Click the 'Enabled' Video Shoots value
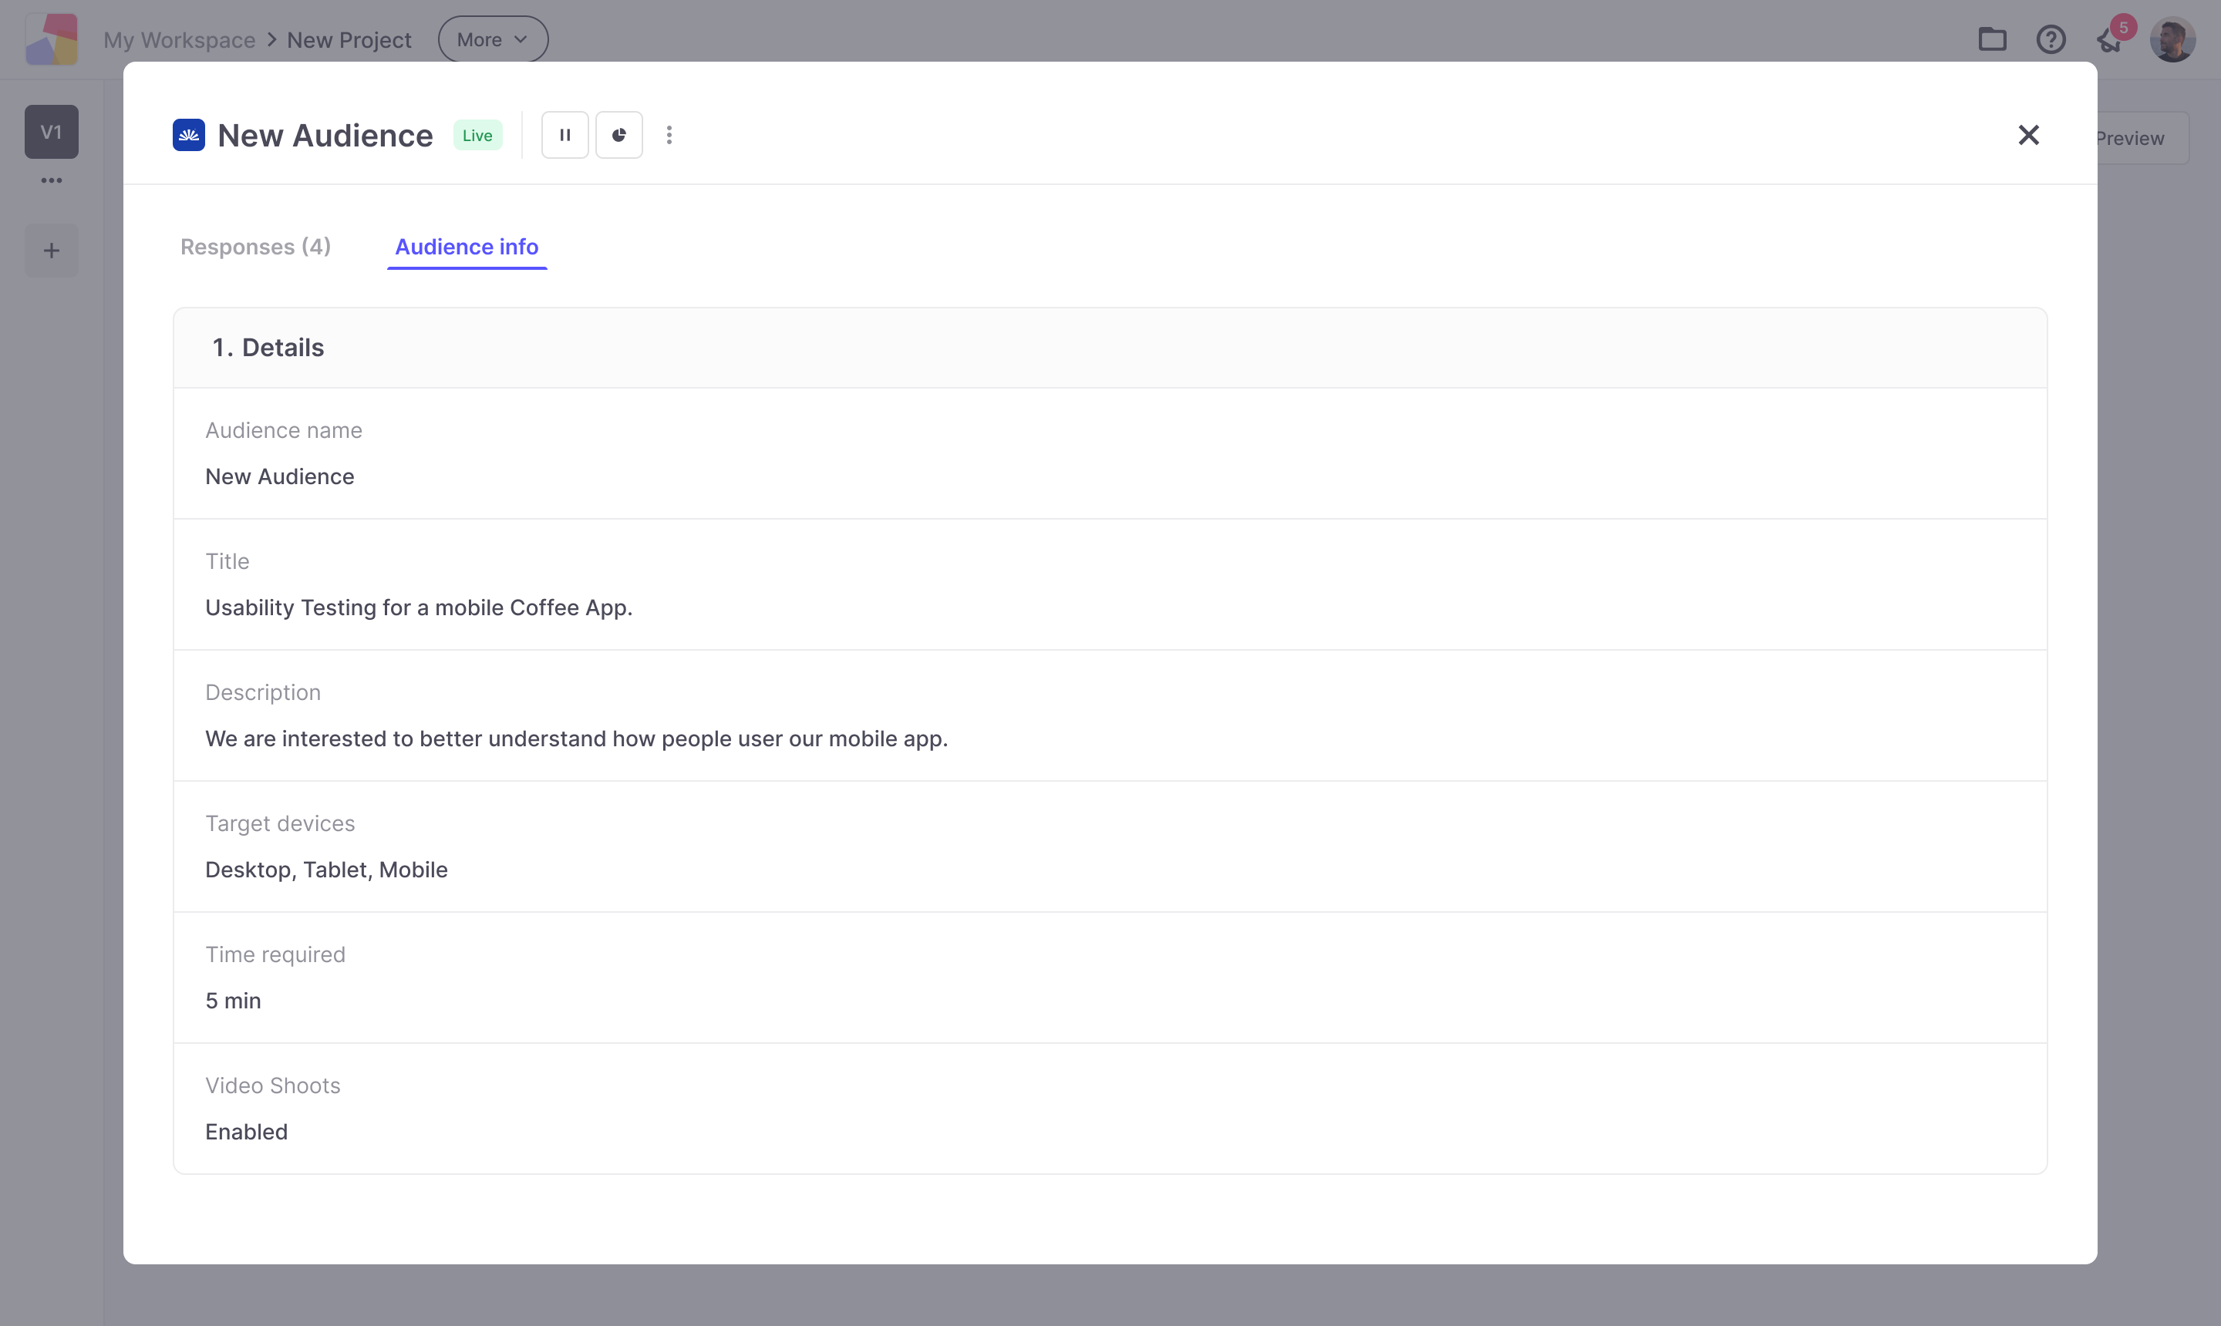The height and width of the screenshot is (1326, 2221). (247, 1132)
